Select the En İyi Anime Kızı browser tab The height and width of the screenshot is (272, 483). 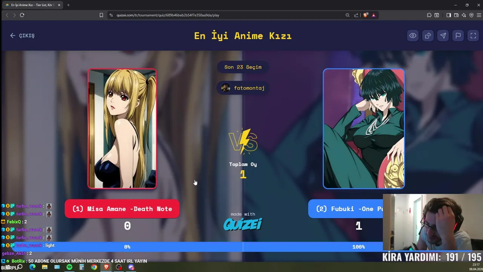click(x=32, y=5)
